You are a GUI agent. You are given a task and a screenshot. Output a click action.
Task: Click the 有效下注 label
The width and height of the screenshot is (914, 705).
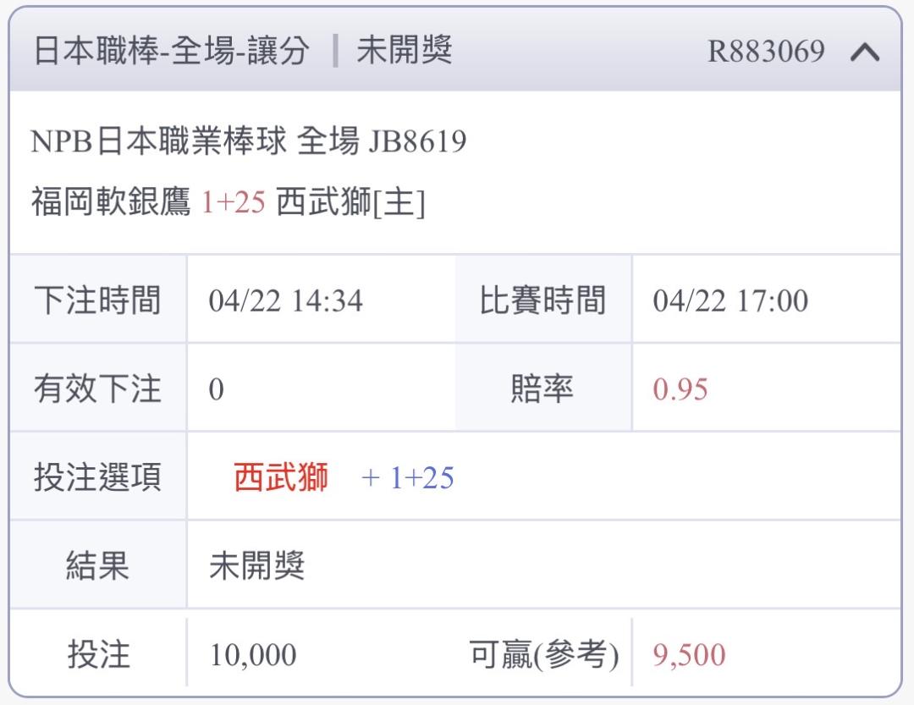coord(97,389)
